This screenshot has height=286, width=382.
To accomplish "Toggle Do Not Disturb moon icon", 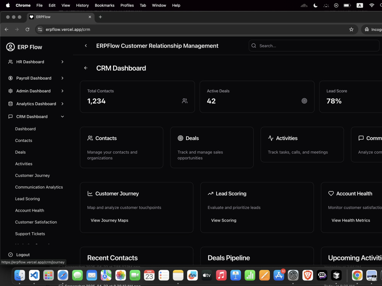I will pyautogui.click(x=316, y=5).
